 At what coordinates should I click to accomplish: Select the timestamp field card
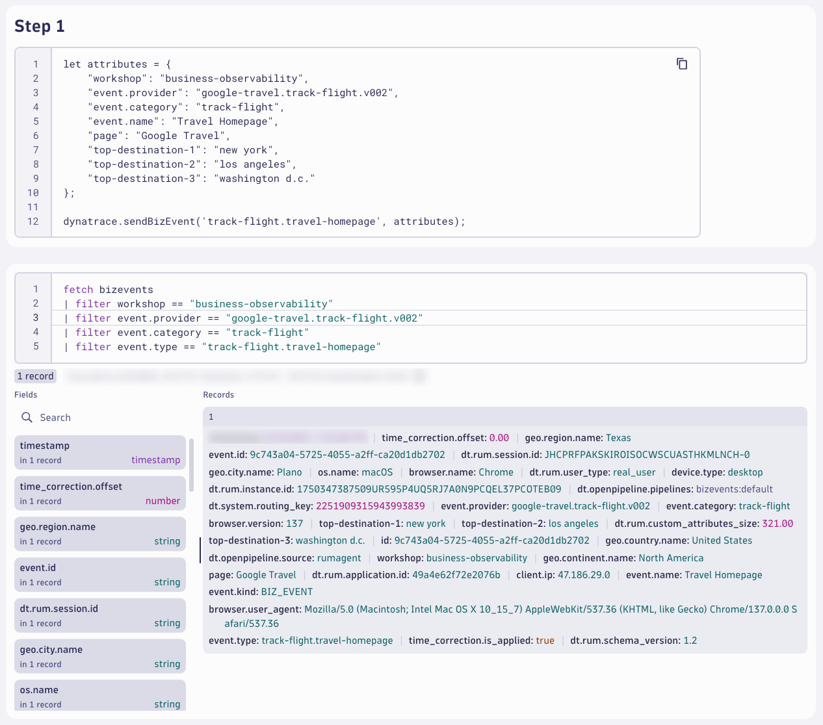pos(100,452)
